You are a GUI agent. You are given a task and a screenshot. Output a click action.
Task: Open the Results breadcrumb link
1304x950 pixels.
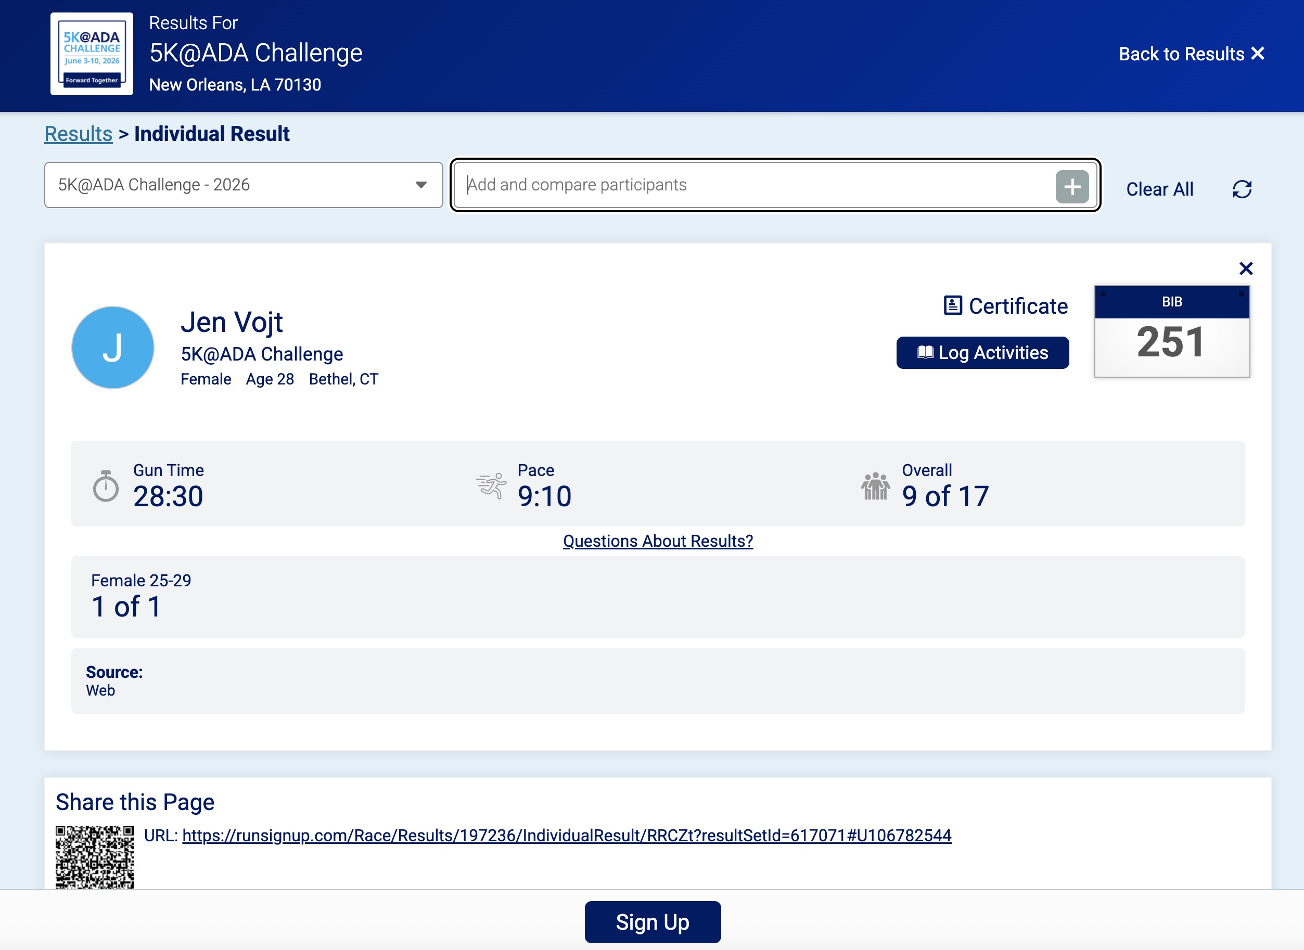[78, 134]
